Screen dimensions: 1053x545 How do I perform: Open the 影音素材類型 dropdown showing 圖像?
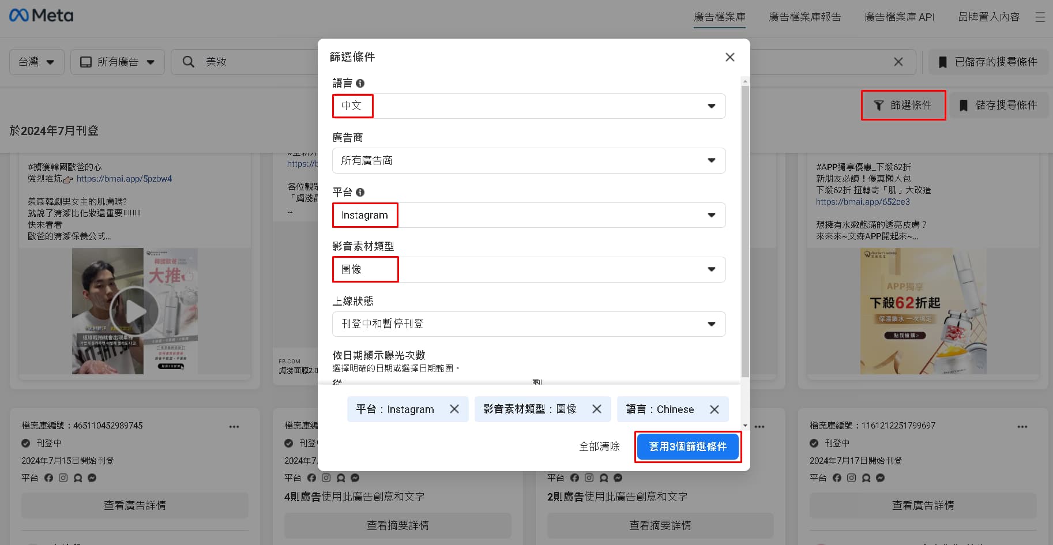[529, 269]
